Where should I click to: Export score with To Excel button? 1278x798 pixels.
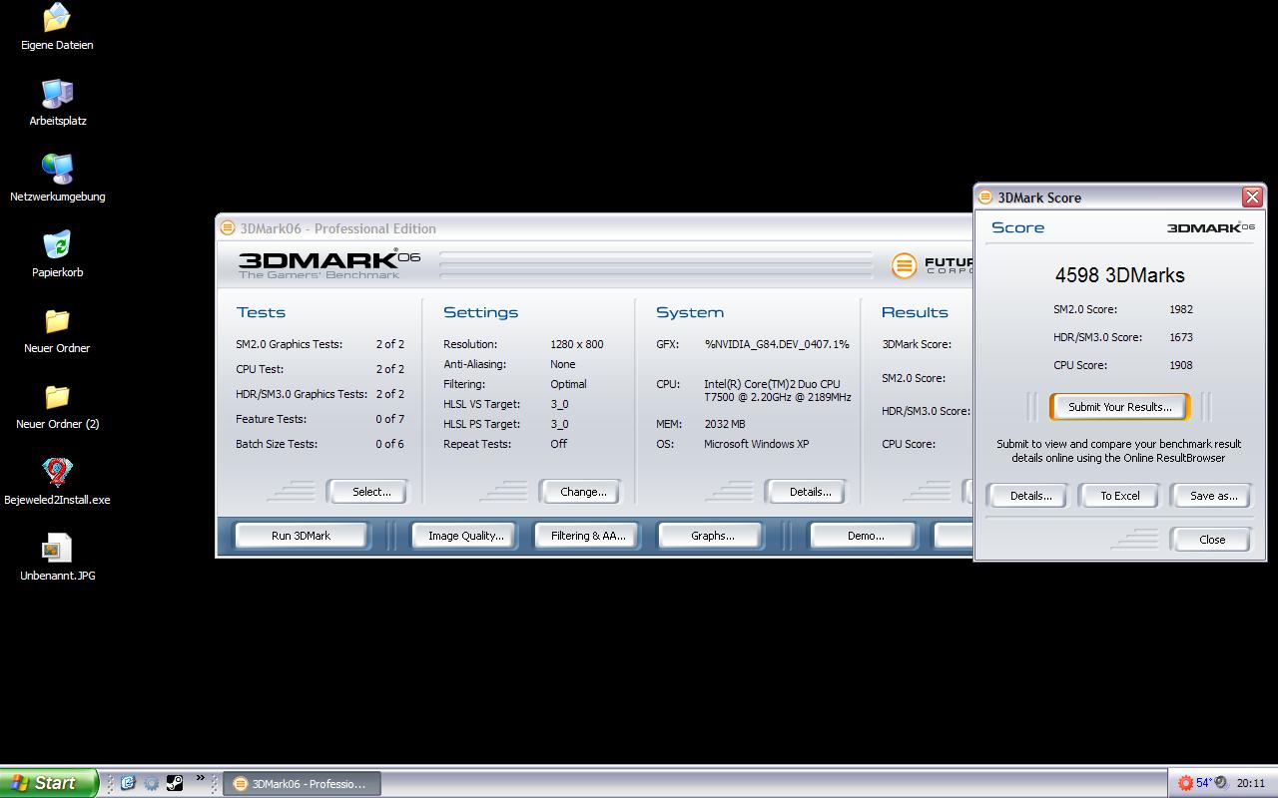coord(1119,496)
